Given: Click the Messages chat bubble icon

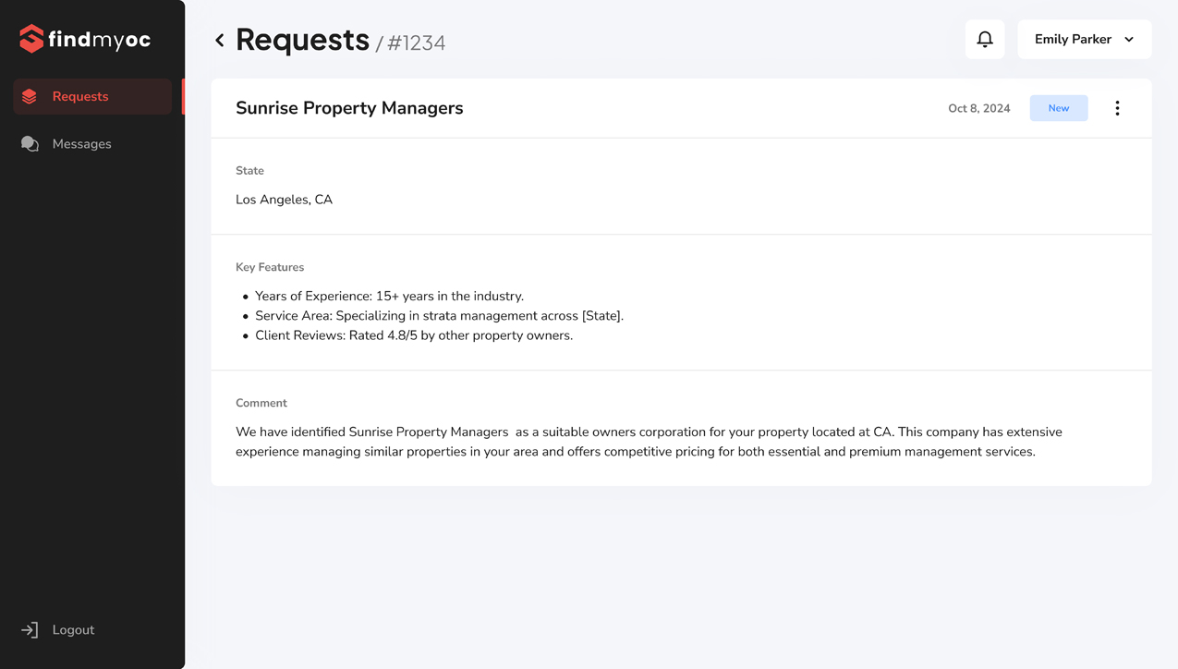Looking at the screenshot, I should point(30,144).
